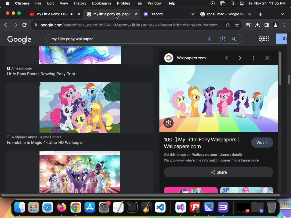Open the Apple menu
The width and height of the screenshot is (291, 218).
pos(7,3)
